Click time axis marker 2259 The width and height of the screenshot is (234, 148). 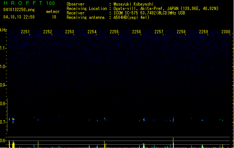[203, 32]
